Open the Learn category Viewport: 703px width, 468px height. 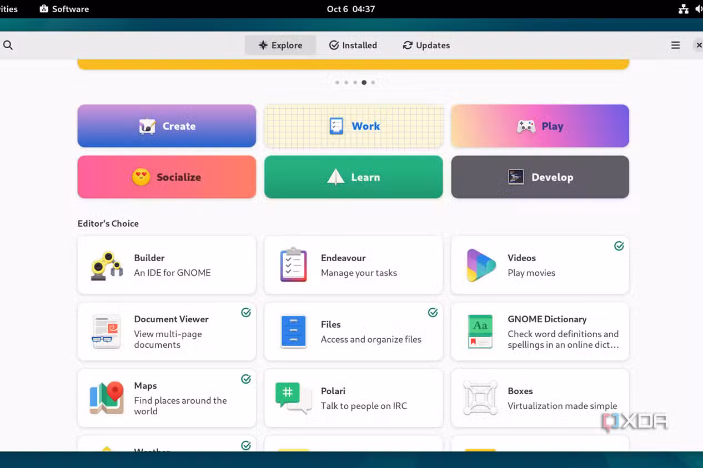coord(354,177)
